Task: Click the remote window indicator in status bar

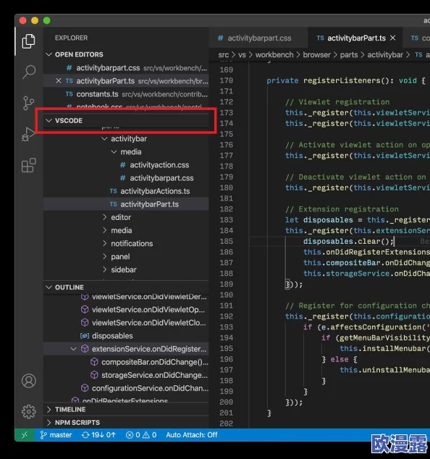Action: tap(25, 435)
